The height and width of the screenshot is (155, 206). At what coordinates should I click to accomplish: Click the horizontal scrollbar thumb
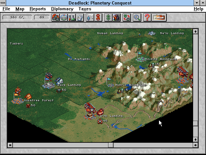(x=111, y=145)
